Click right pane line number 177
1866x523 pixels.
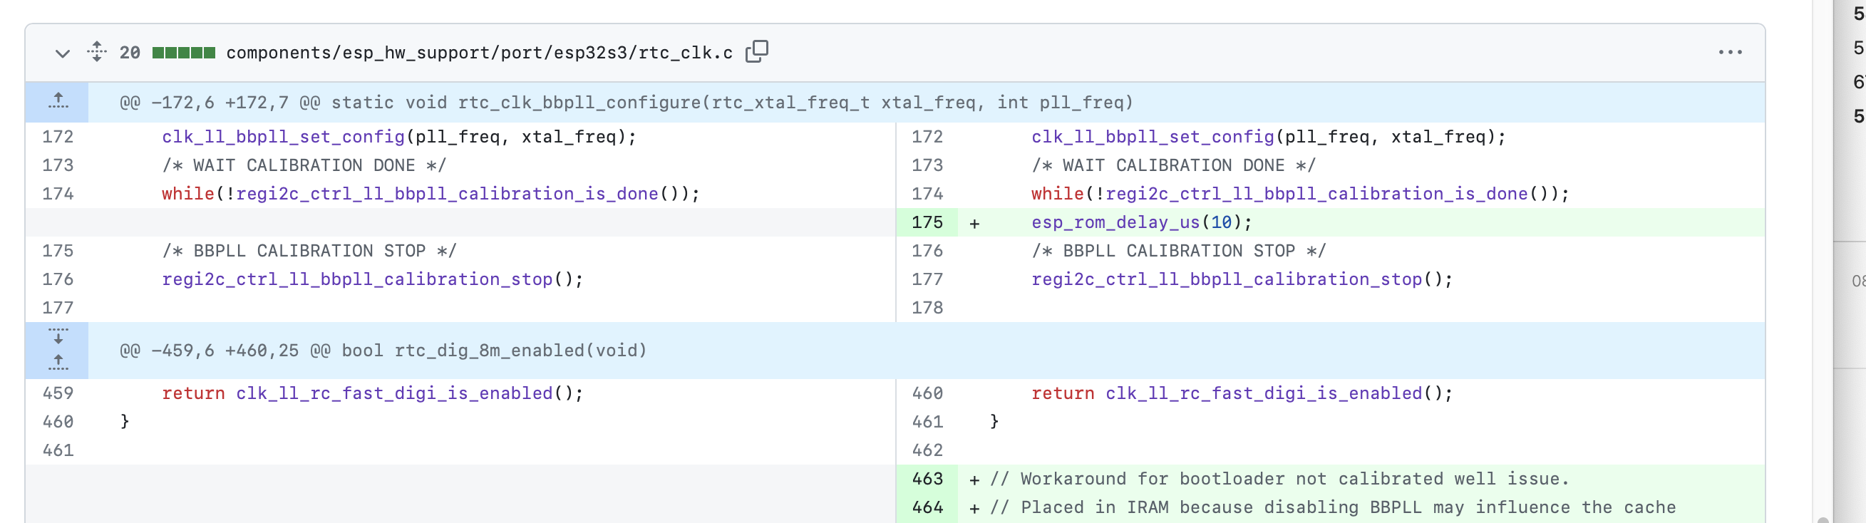click(927, 279)
